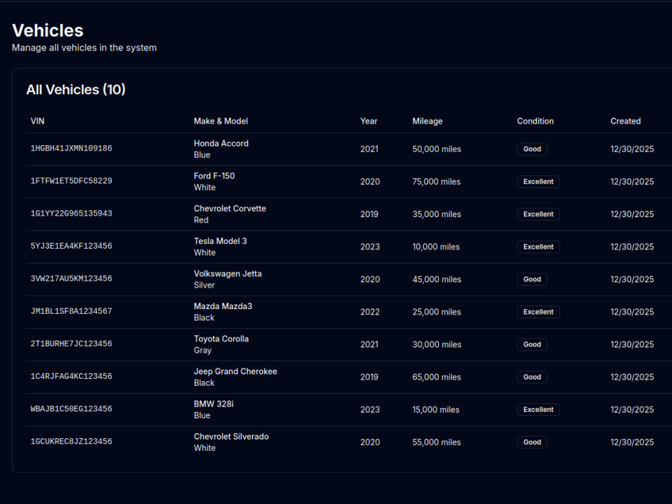Select VIN 1C4RJFAG4KC123456

71,376
